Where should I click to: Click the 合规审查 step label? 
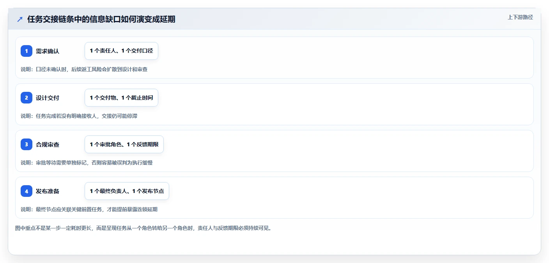click(48, 144)
